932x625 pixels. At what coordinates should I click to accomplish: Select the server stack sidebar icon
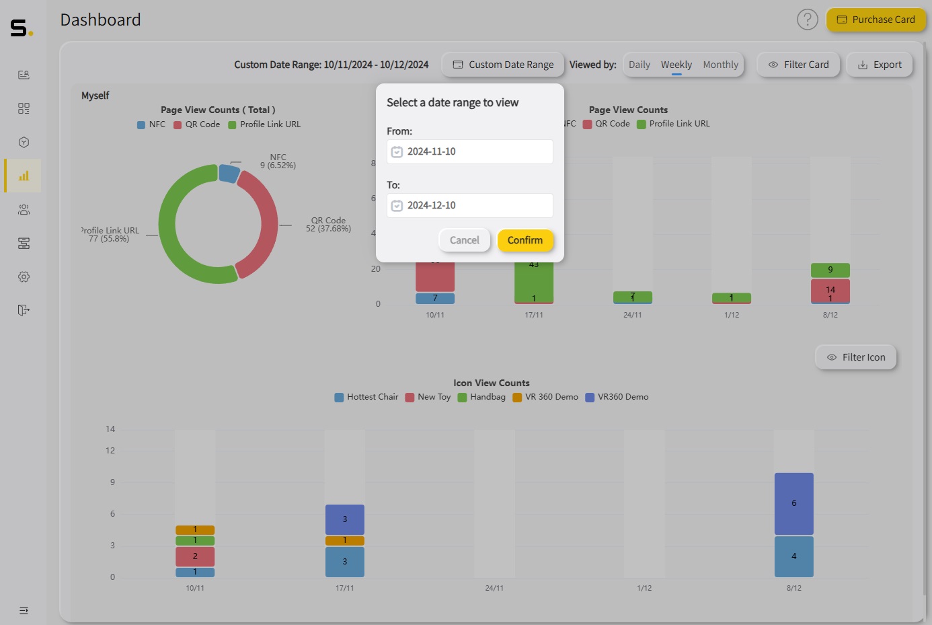24,243
